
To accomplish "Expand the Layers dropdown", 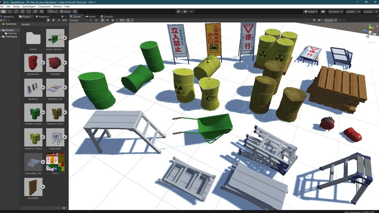I will pos(353,11).
